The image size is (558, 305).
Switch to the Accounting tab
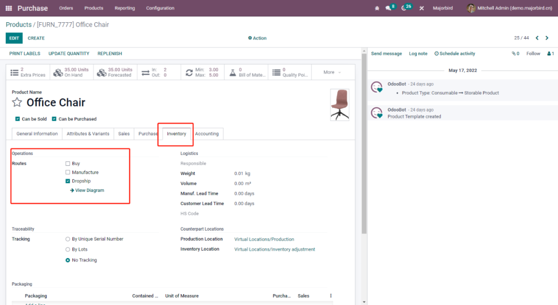tap(207, 134)
